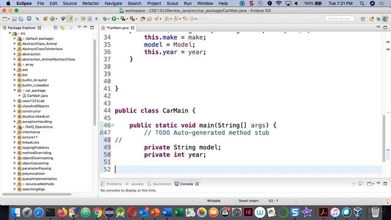Screen dimensions: 391x220
Task: Open the Navigate menu
Action: tap(113, 4)
